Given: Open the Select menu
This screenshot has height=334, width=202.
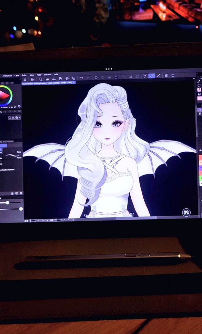Looking at the screenshot, I should [x=24, y=75].
